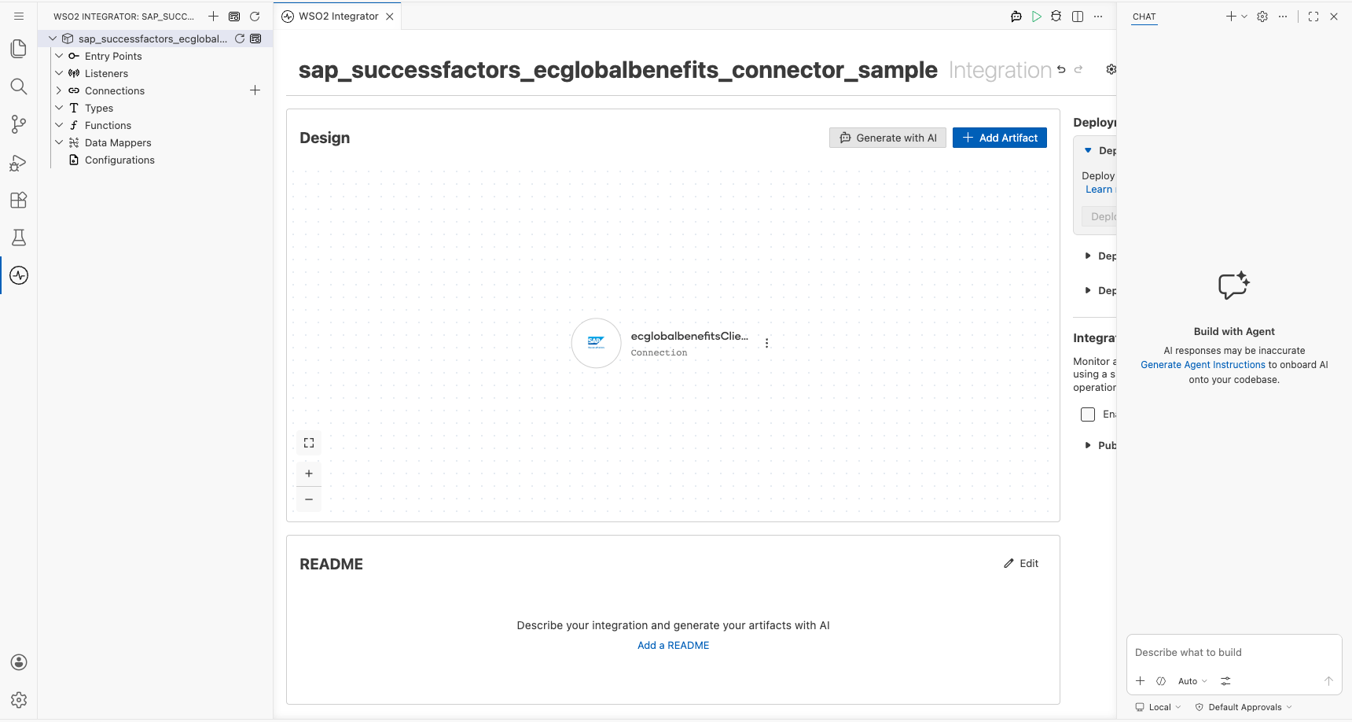Click the Debug bug icon in editor toolbar
This screenshot has width=1352, height=722.
[1056, 17]
